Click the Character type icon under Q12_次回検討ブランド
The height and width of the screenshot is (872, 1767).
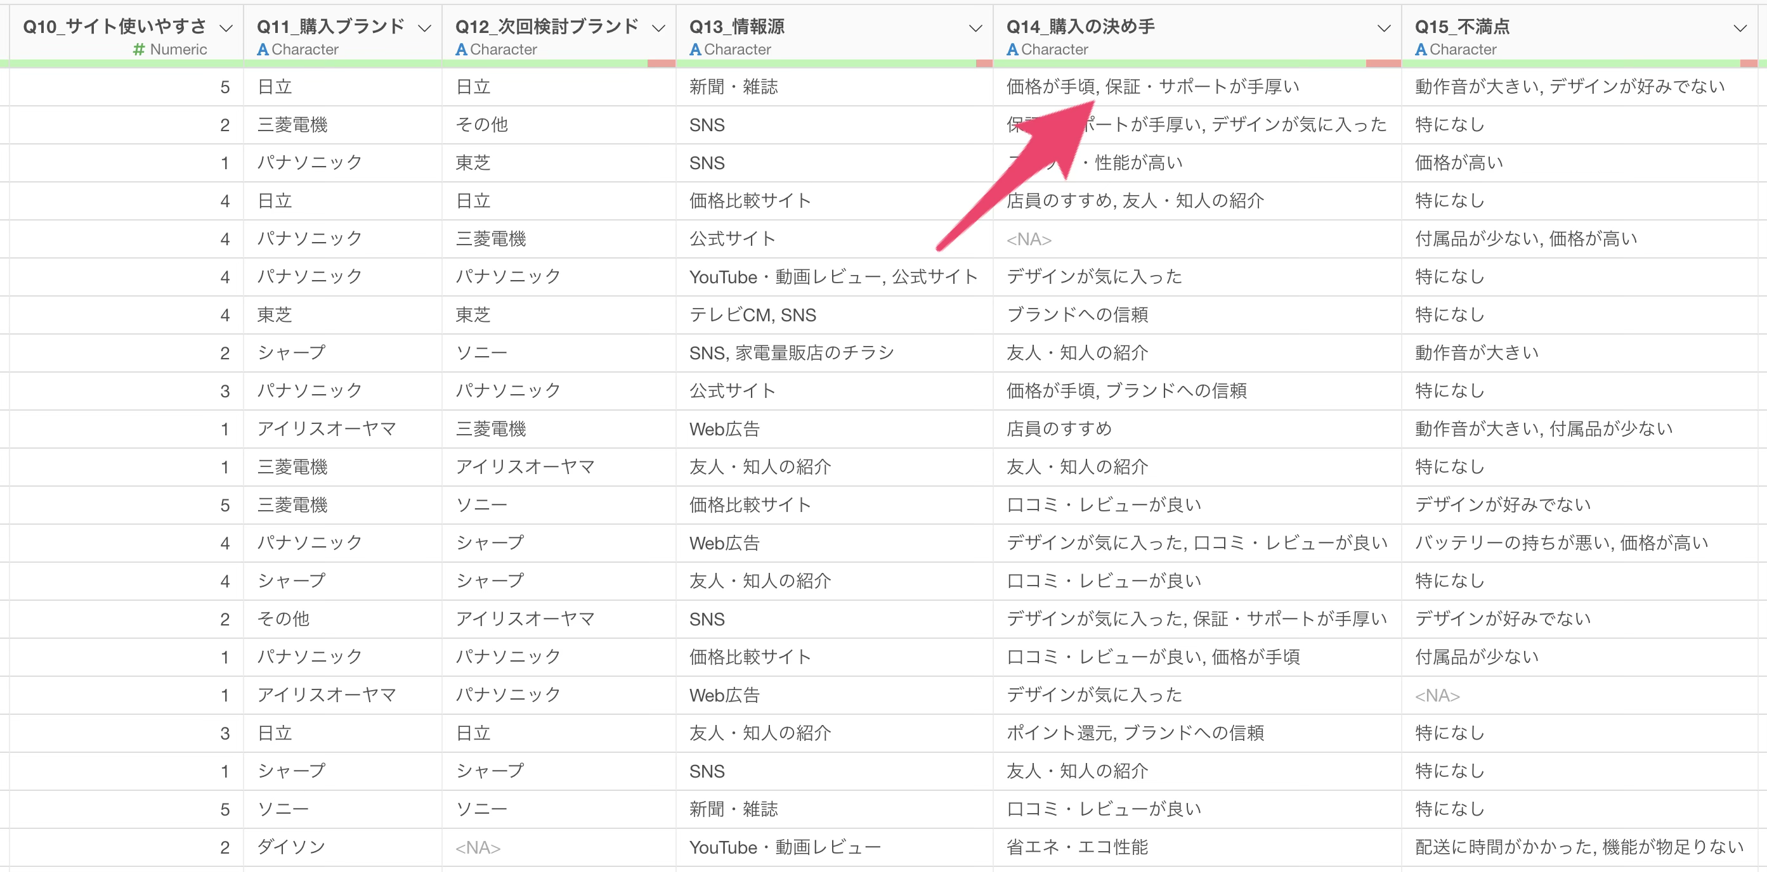tap(461, 49)
